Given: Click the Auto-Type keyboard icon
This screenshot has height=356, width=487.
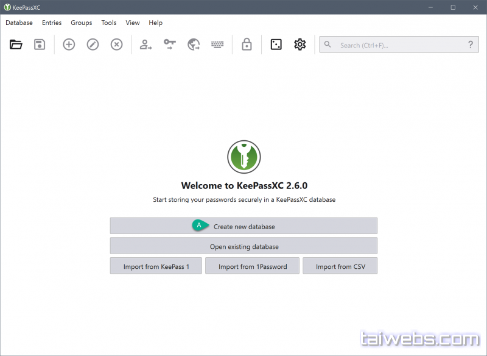Looking at the screenshot, I should point(217,44).
